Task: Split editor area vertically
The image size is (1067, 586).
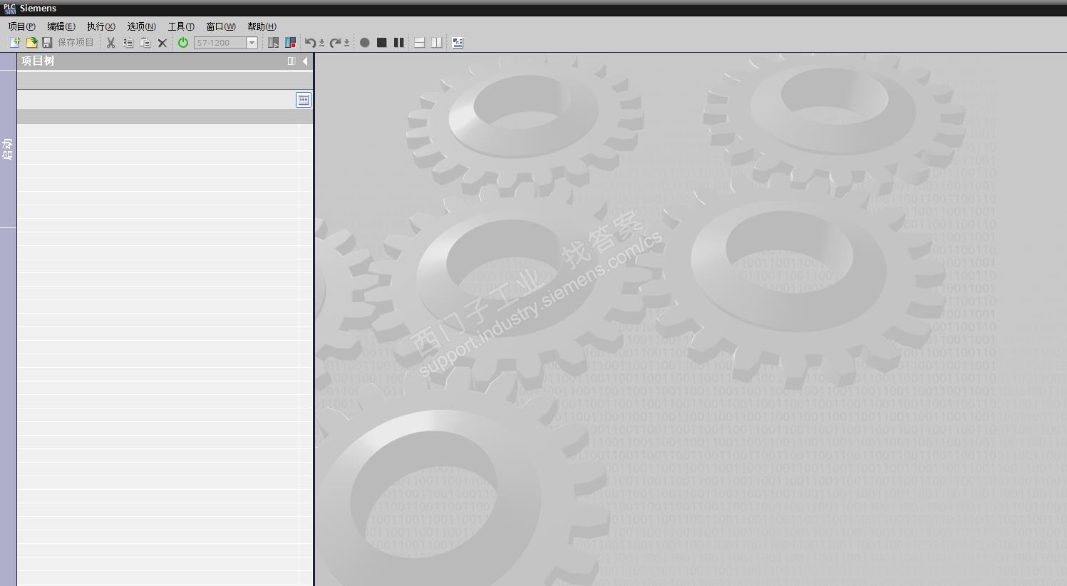Action: pos(437,43)
